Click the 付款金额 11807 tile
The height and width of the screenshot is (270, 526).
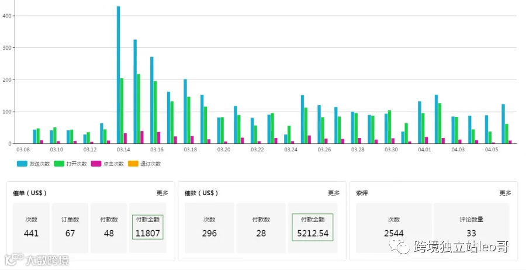(x=148, y=227)
